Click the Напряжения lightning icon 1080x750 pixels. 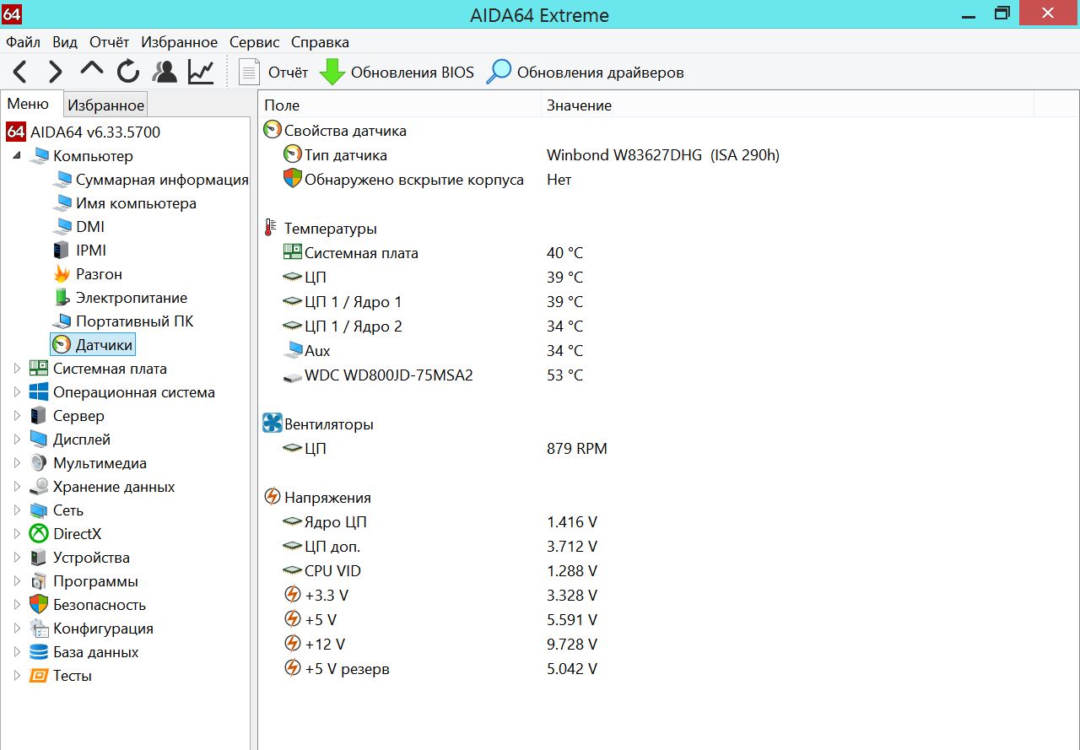[x=272, y=497]
